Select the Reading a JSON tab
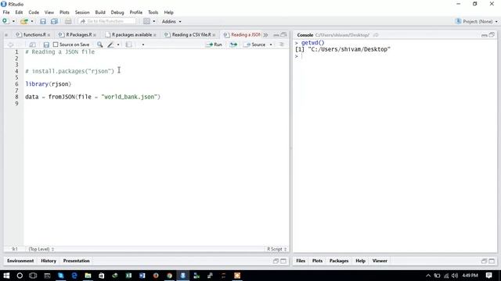 (x=243, y=34)
